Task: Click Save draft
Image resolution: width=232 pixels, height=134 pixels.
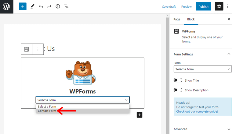Action: coord(169,7)
